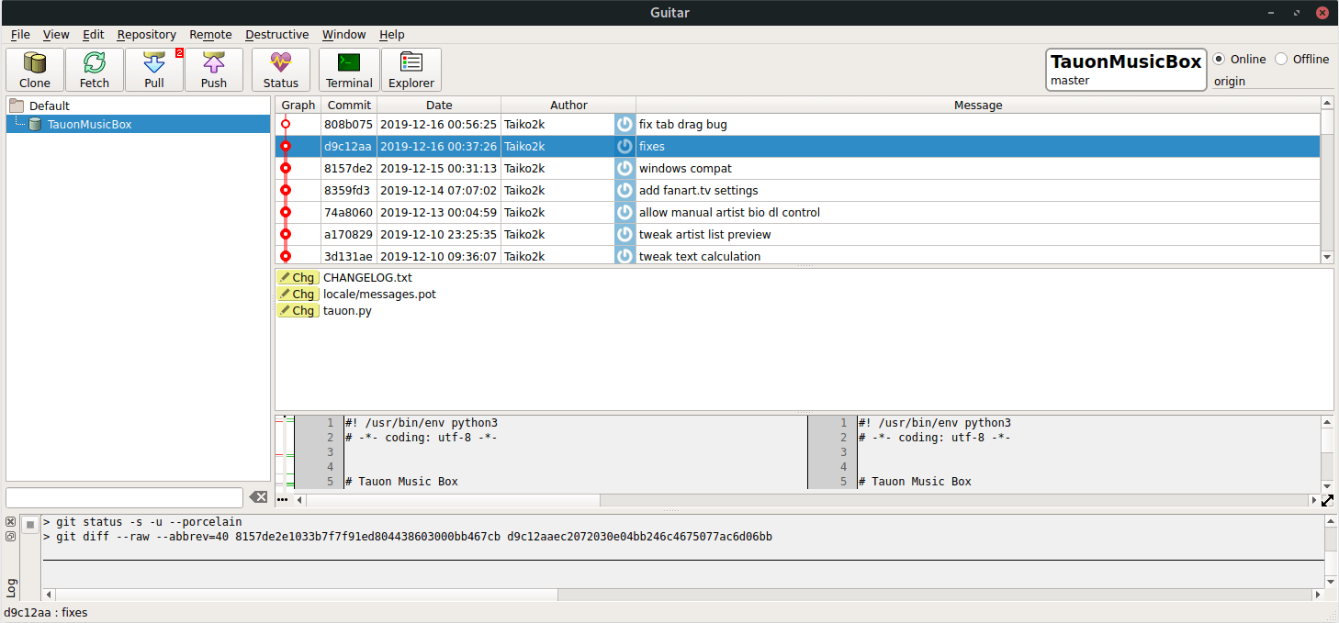Close the Log panel with its X icon
The height and width of the screenshot is (623, 1339).
click(10, 522)
